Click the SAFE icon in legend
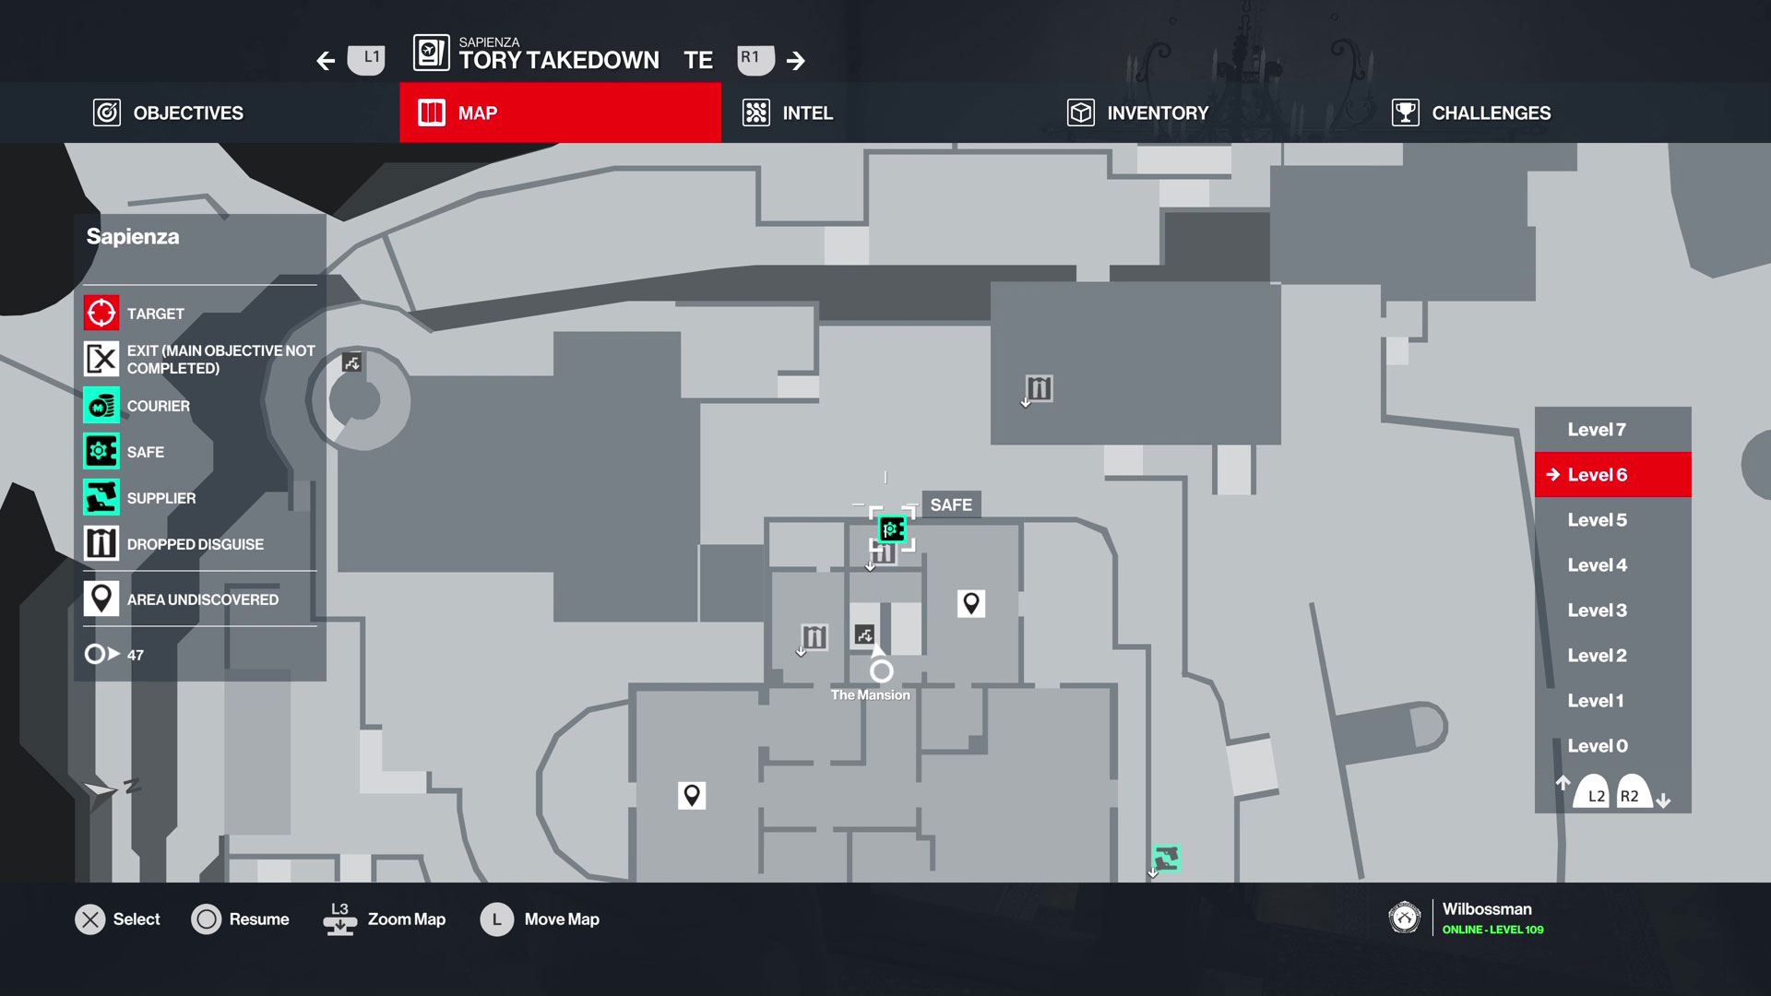This screenshot has height=996, width=1771. pyautogui.click(x=101, y=451)
